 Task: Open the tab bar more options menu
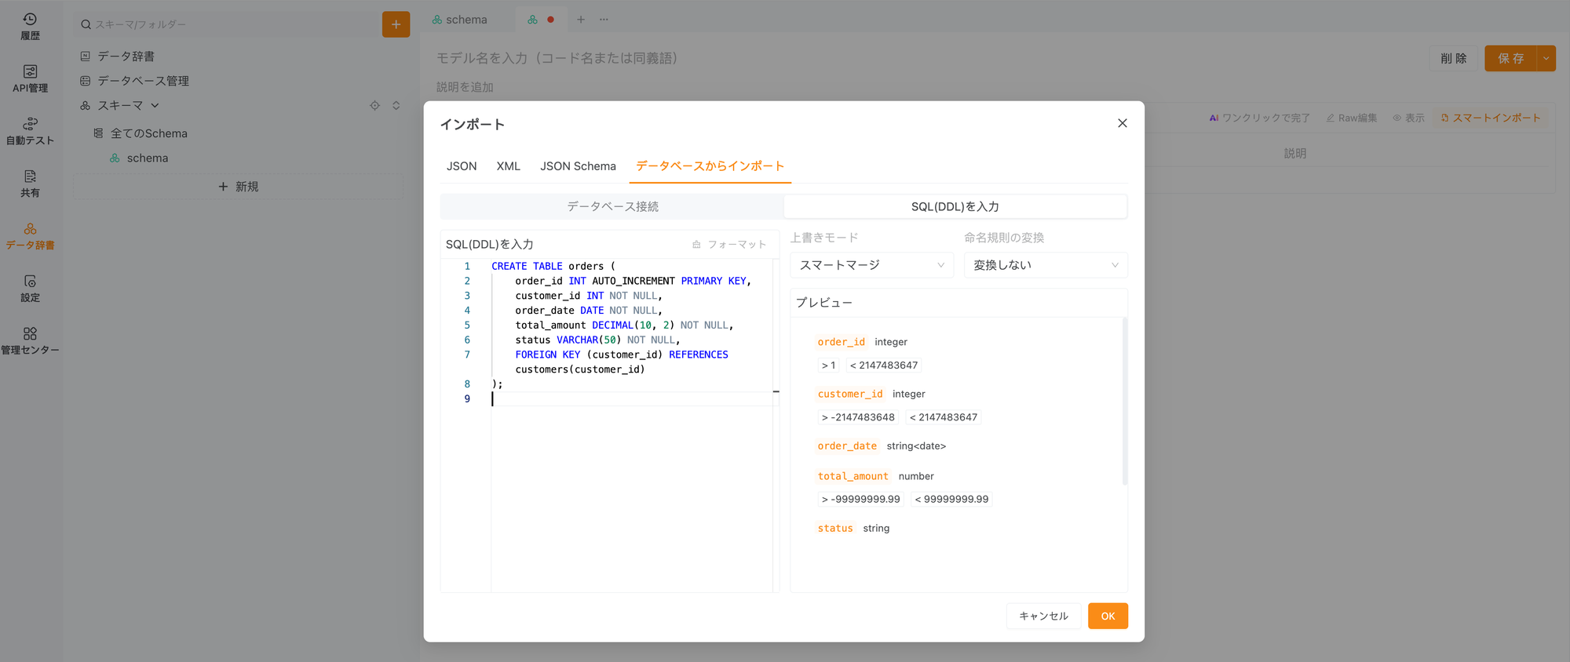[604, 20]
